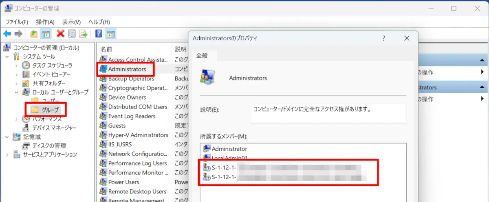
Task: Click the Forward arrow toolbar icon
Action: (x=18, y=34)
